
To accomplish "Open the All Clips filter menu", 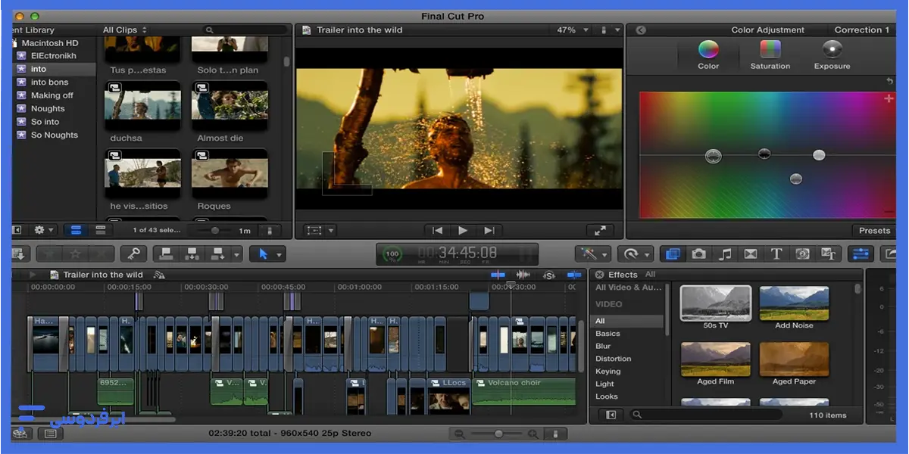I will [x=125, y=30].
